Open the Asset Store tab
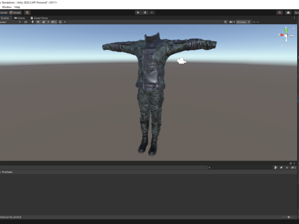Image resolution: width=299 pixels, height=224 pixels. coord(39,18)
